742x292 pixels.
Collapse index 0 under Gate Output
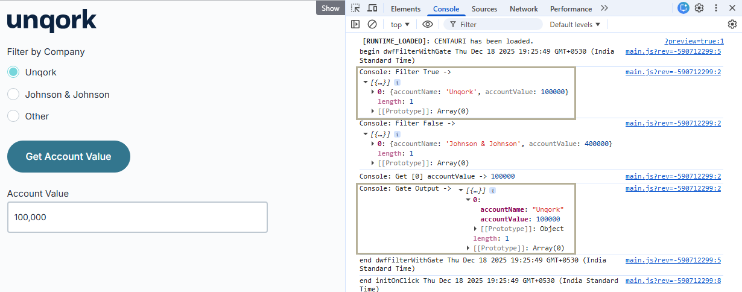tap(468, 200)
